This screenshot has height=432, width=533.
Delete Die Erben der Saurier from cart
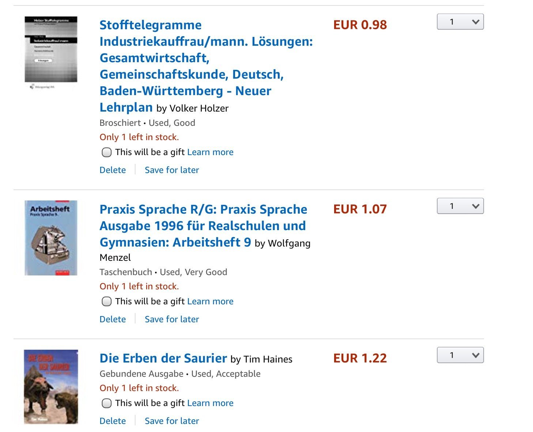pos(113,421)
